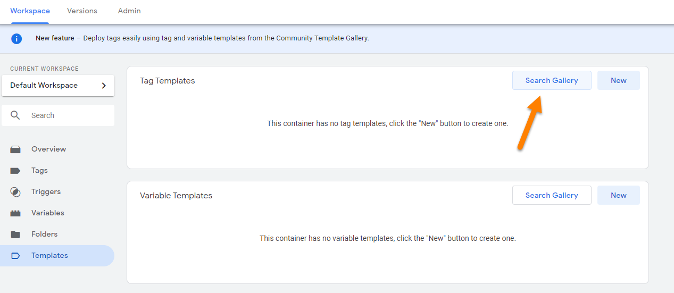Create a New tag template

tap(618, 80)
